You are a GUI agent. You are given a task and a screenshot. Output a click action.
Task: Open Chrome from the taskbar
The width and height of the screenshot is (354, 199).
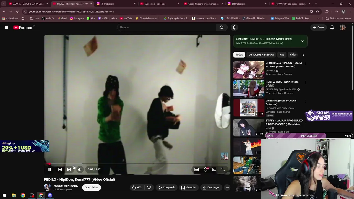[x=23, y=195]
